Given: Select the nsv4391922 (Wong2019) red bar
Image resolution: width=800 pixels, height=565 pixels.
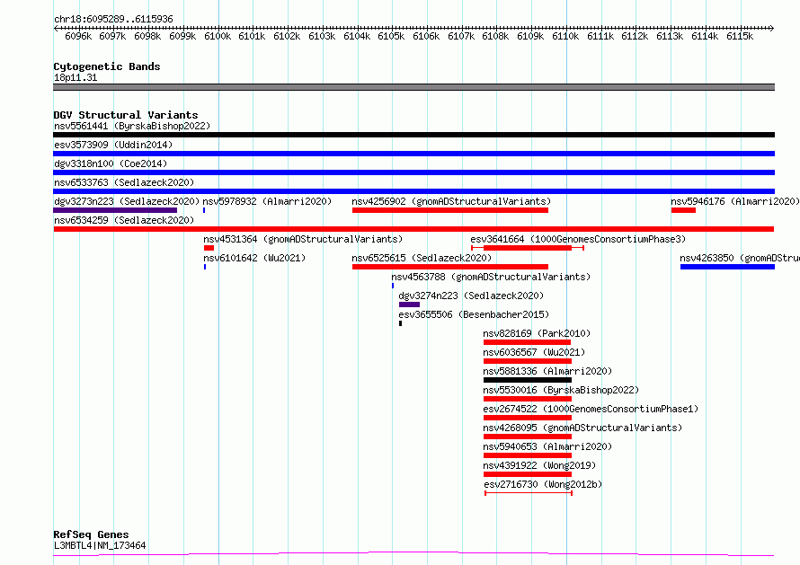Looking at the screenshot, I should tap(528, 475).
